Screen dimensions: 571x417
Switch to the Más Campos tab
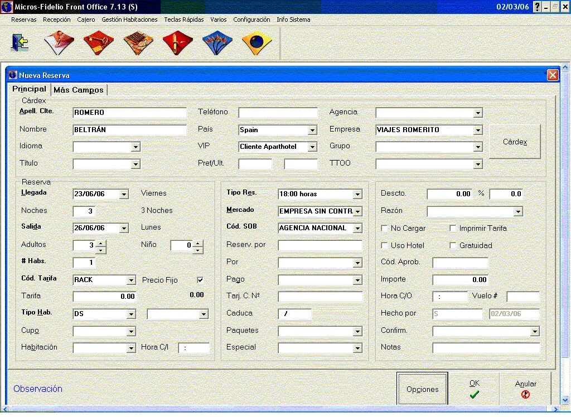pos(78,90)
